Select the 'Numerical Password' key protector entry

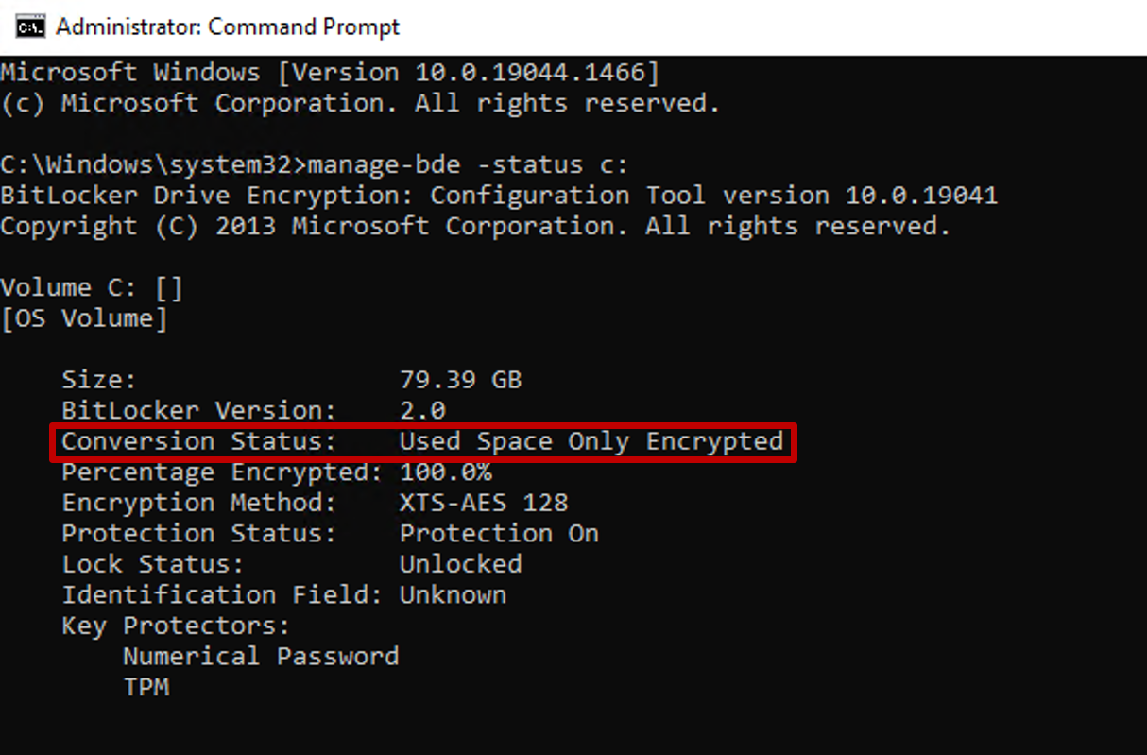tap(262, 656)
